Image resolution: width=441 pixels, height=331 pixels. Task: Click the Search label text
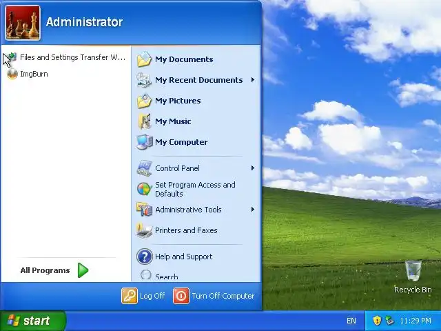pyautogui.click(x=167, y=277)
